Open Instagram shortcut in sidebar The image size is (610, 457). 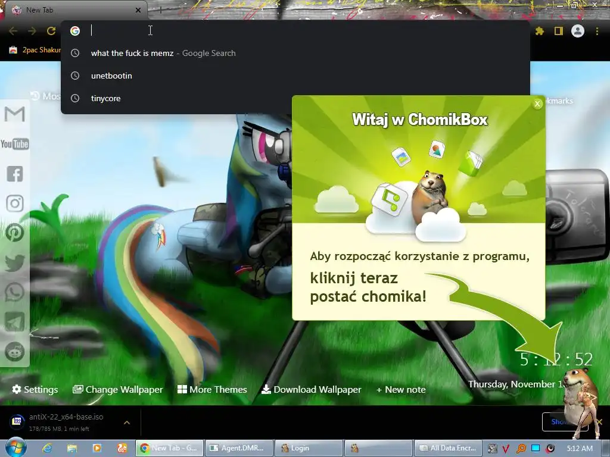(x=15, y=204)
